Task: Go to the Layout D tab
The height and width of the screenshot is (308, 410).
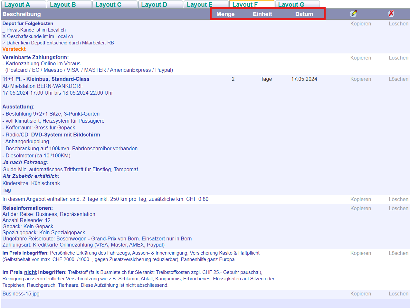Action: coord(160,5)
